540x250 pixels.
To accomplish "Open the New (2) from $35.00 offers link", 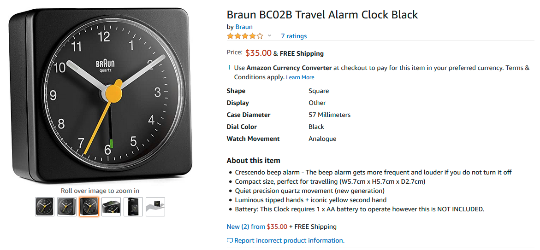I will [257, 227].
